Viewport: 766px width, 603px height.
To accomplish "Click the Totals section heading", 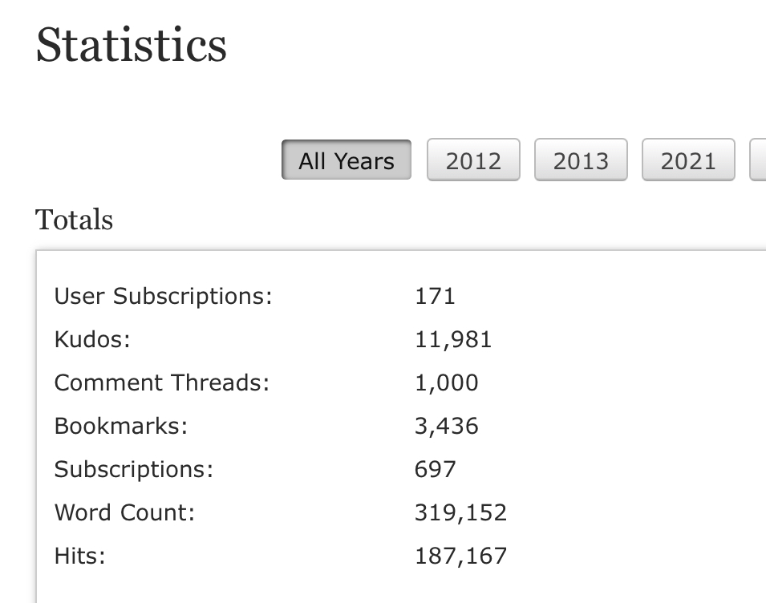I will click(75, 220).
